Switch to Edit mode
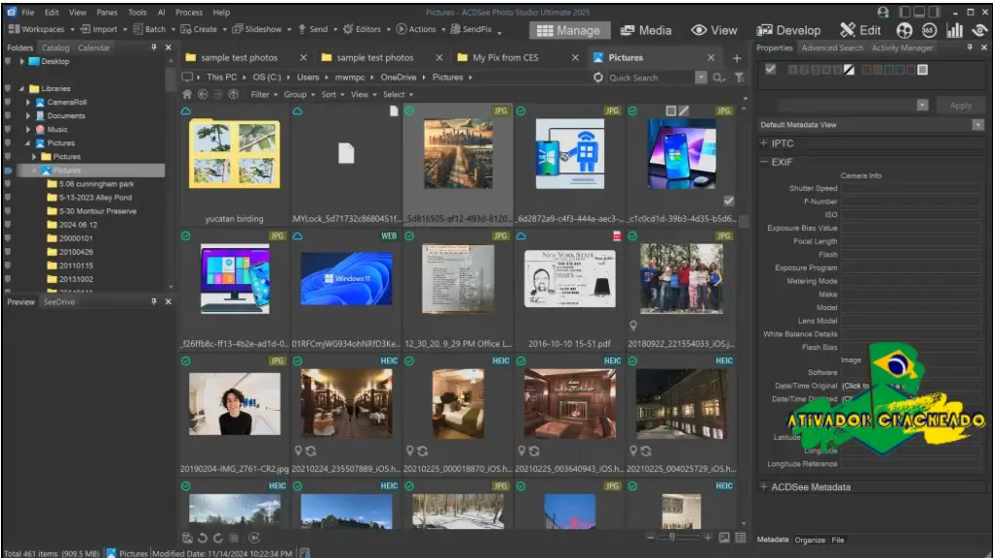Image resolution: width=993 pixels, height=558 pixels. coord(860,30)
